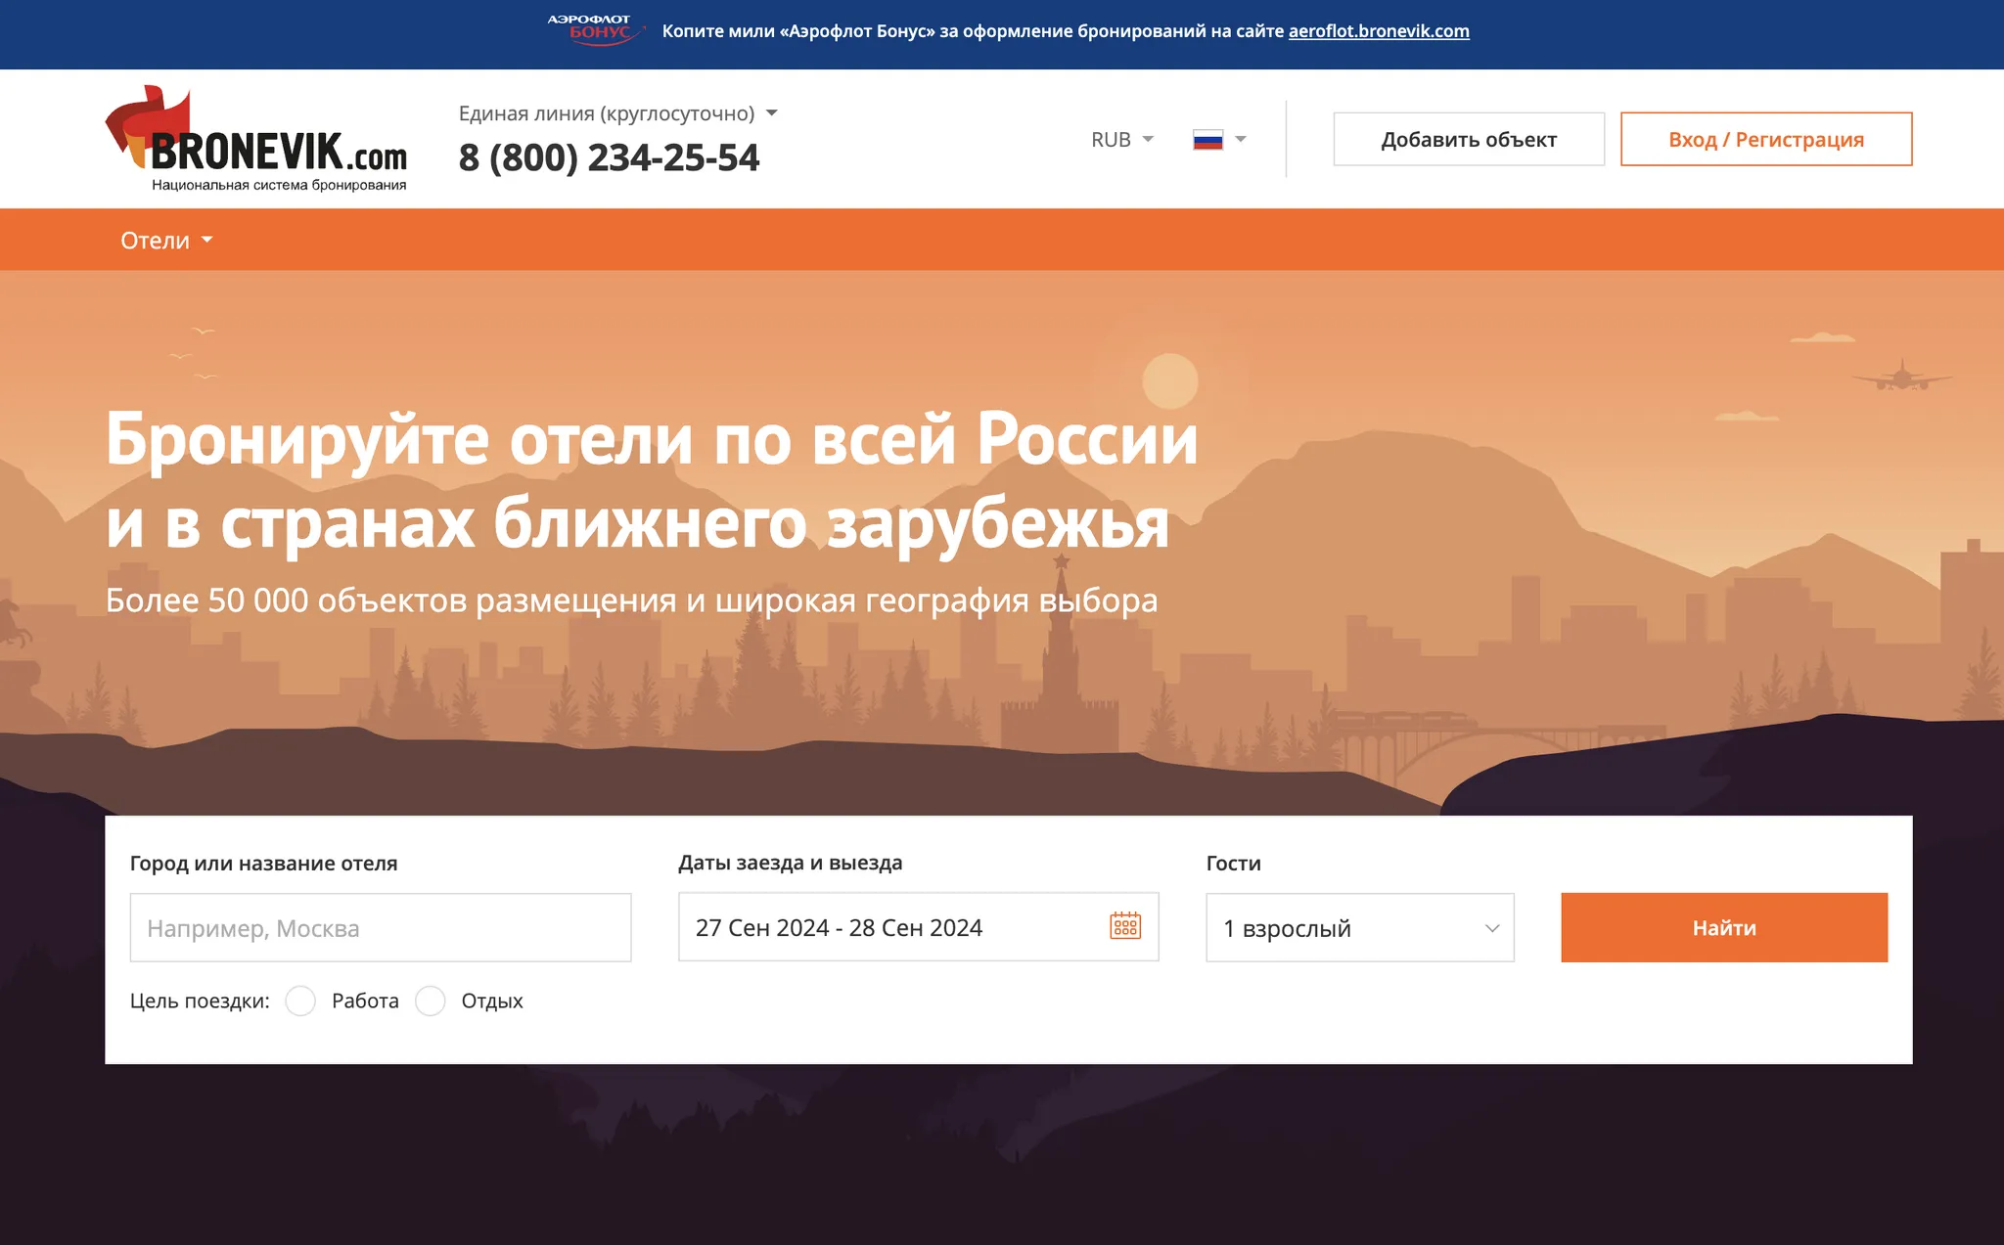Click the Вход / Регистрация button

tap(1766, 139)
